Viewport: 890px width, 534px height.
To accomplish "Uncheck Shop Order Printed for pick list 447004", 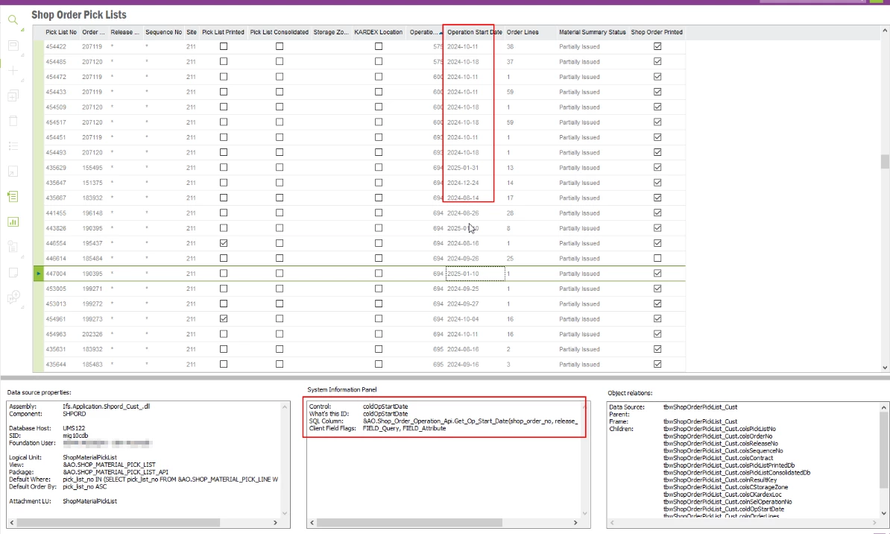I will point(657,273).
